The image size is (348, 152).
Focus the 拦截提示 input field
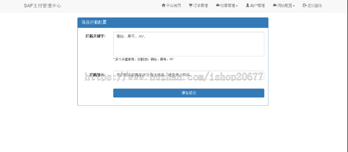coord(189,75)
